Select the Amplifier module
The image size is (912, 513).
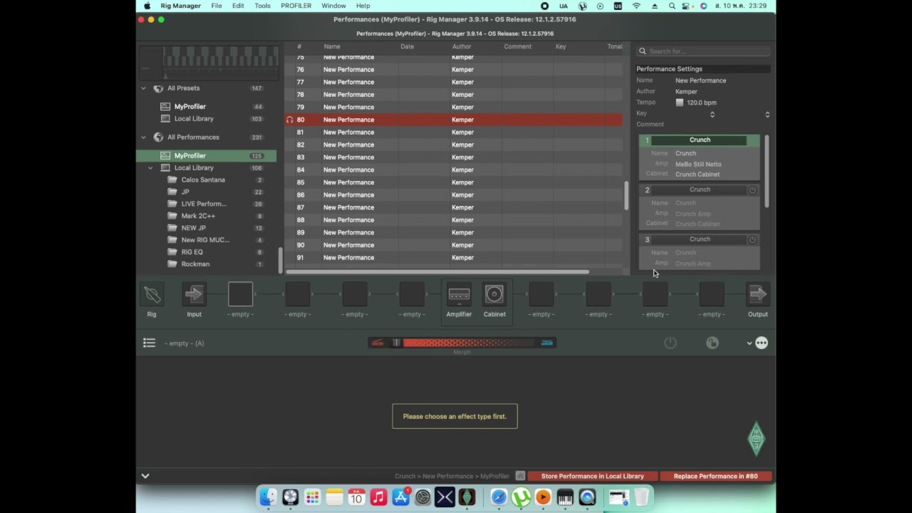[459, 294]
